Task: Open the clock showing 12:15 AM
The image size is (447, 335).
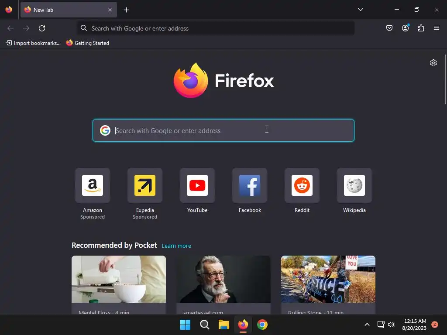Action: 414,325
